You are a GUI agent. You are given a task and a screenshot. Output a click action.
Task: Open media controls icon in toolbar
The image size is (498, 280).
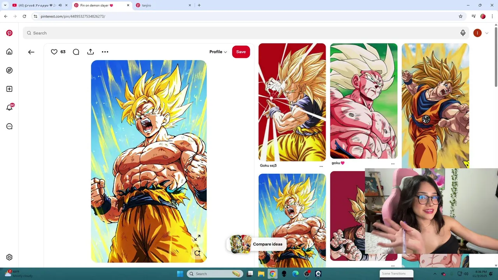473,16
